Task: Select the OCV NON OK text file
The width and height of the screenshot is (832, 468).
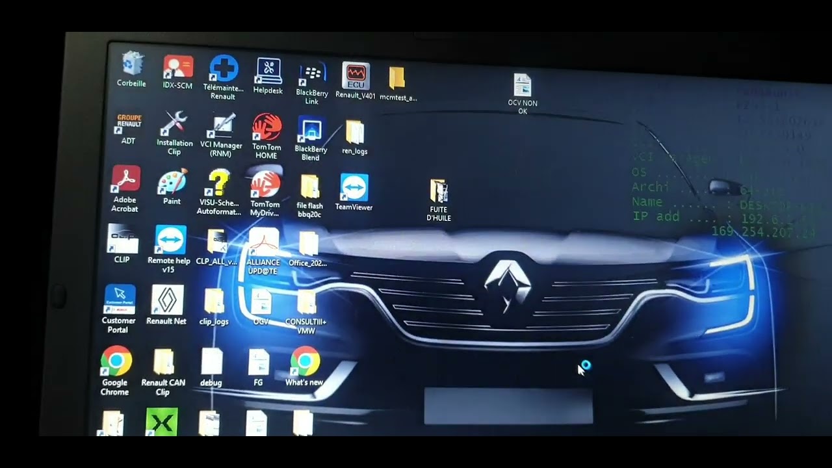Action: pyautogui.click(x=523, y=94)
